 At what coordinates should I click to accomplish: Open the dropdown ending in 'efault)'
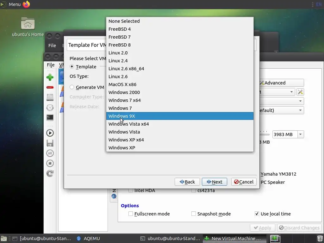point(282,110)
